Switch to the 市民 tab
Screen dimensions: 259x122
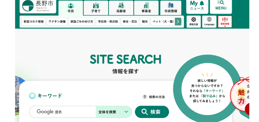click(71, 8)
